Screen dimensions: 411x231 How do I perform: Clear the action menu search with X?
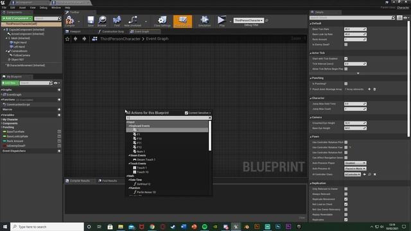pos(210,118)
